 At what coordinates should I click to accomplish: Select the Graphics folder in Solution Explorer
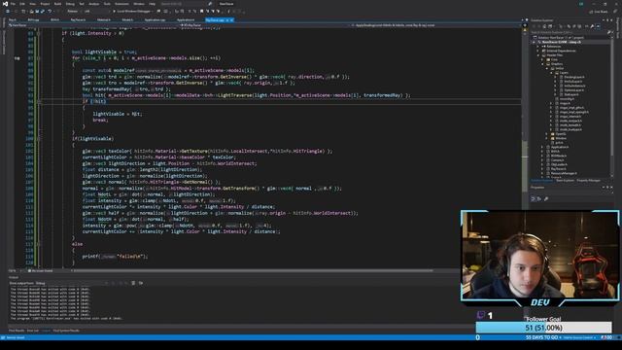pyautogui.click(x=557, y=64)
